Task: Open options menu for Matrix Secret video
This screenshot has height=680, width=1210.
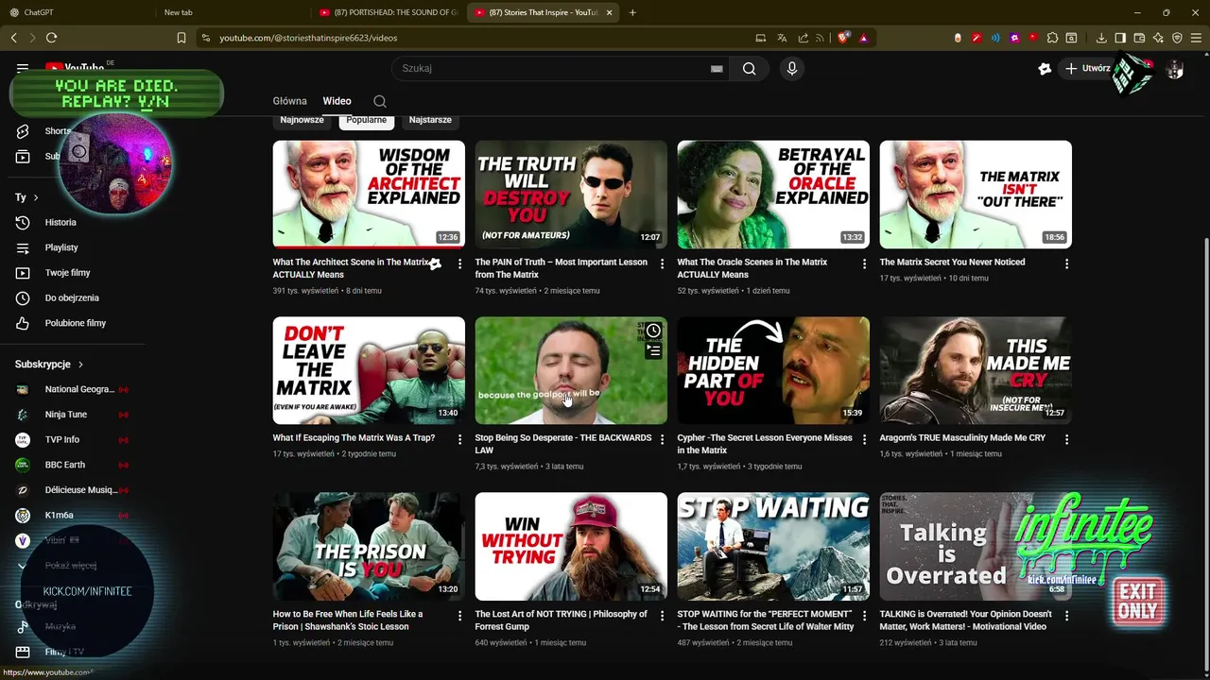Action: 1066,263
